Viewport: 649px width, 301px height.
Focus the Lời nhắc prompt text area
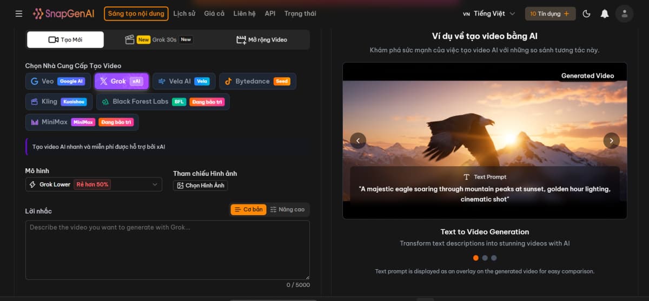(168, 249)
